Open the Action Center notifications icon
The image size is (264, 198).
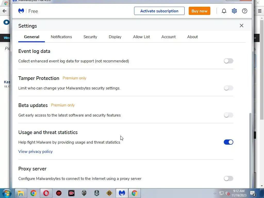(253, 194)
